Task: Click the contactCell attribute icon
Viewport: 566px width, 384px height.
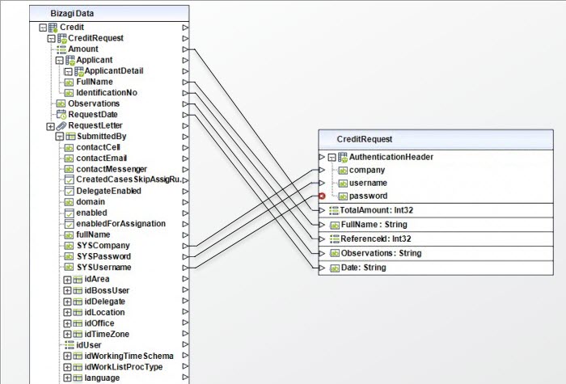Action: [x=69, y=148]
